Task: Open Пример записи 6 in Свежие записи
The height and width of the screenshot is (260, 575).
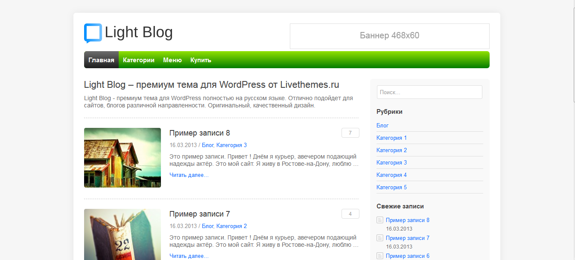Action: pyautogui.click(x=408, y=256)
